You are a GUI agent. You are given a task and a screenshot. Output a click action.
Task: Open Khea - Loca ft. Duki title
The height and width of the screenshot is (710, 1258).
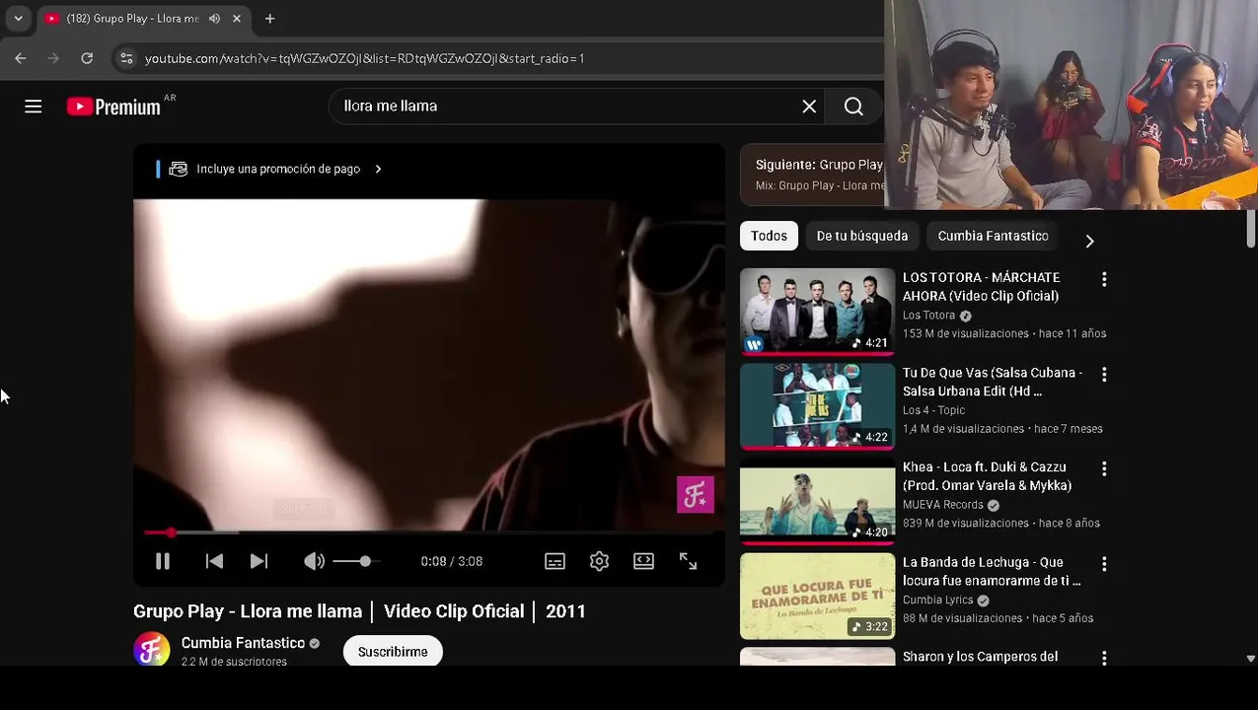coord(987,476)
